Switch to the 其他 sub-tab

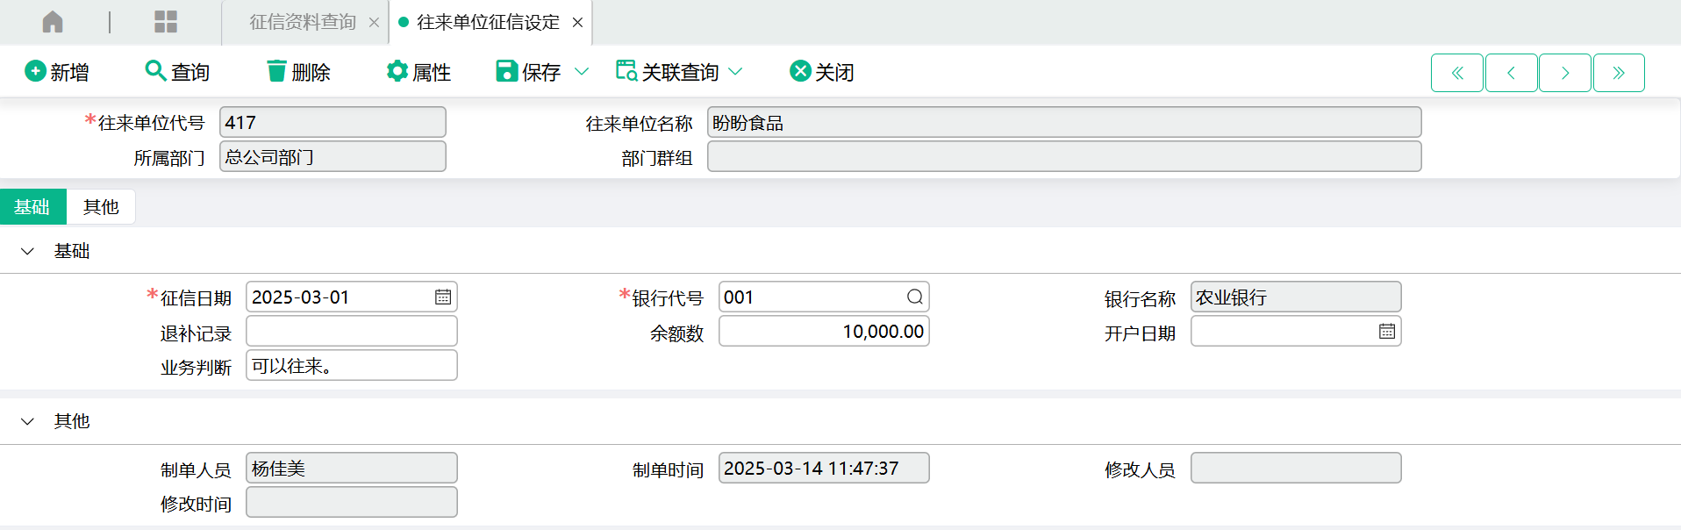tap(101, 207)
